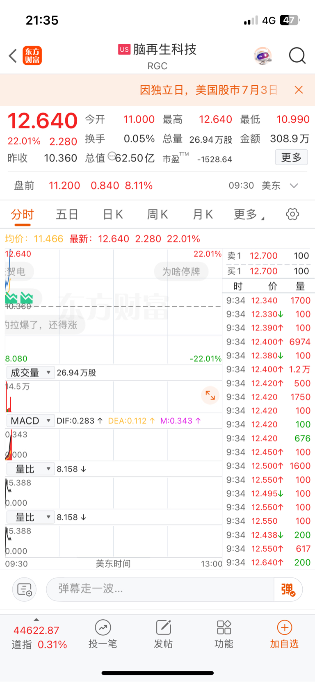Open the 成交量 indicator dropdown
The height and width of the screenshot is (682, 315).
coord(30,373)
